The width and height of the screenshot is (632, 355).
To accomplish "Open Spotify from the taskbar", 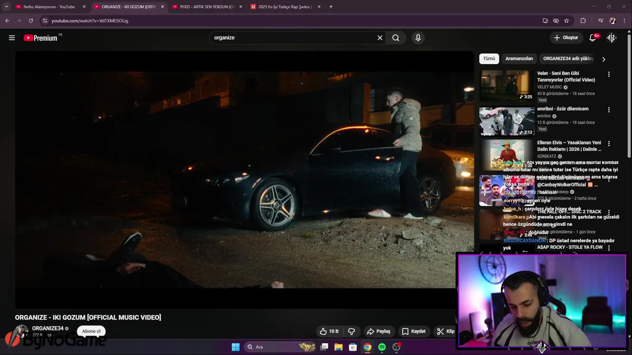I will 382,347.
